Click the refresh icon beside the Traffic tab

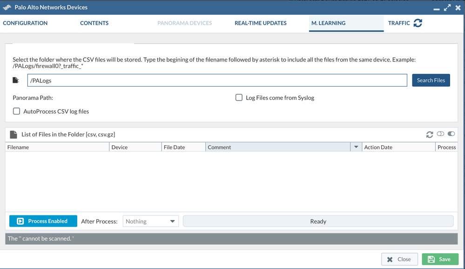(418, 23)
